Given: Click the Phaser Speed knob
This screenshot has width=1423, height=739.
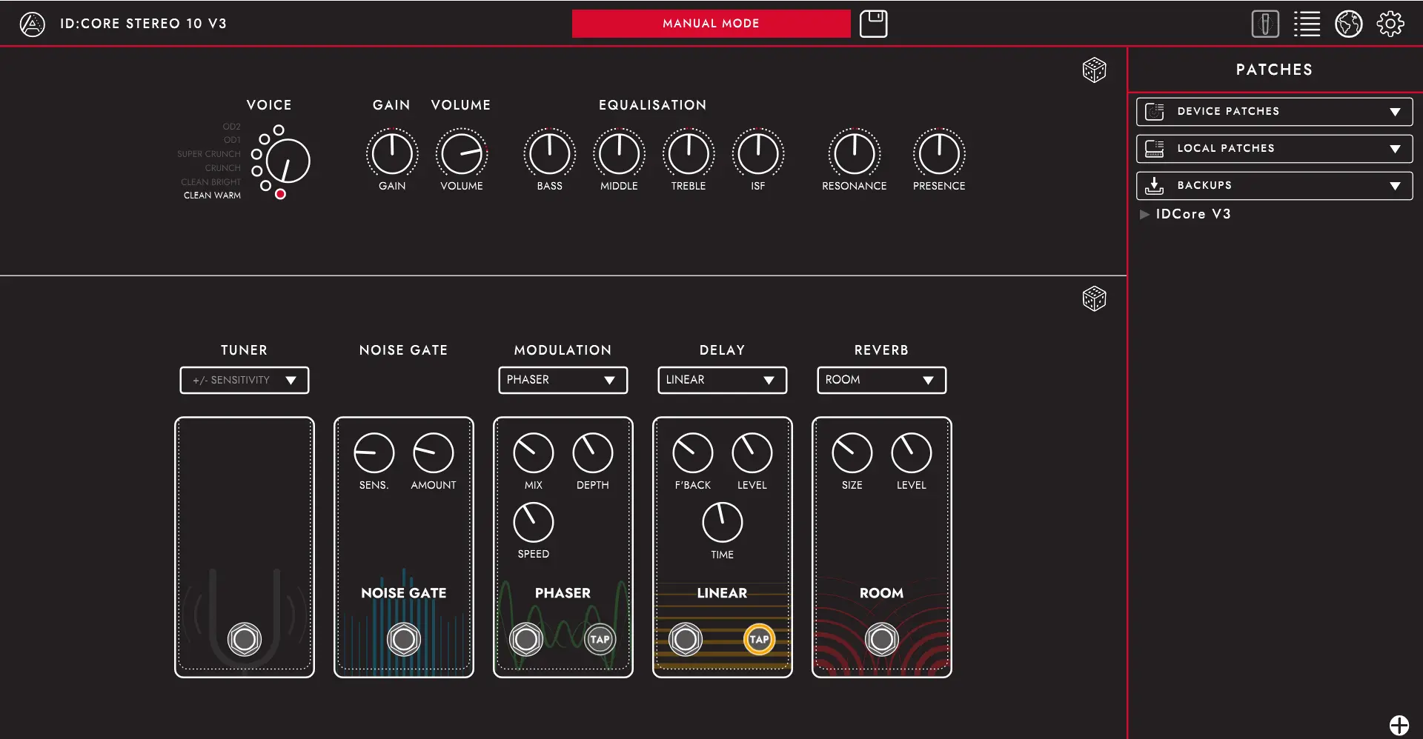Looking at the screenshot, I should tap(534, 523).
